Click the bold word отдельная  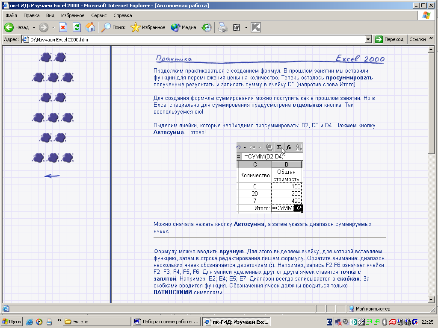point(307,105)
